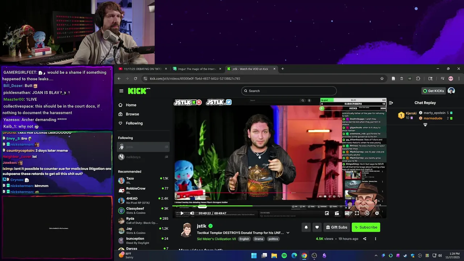Open recommended channel Classybeef
The image size is (464, 261).
(x=143, y=210)
